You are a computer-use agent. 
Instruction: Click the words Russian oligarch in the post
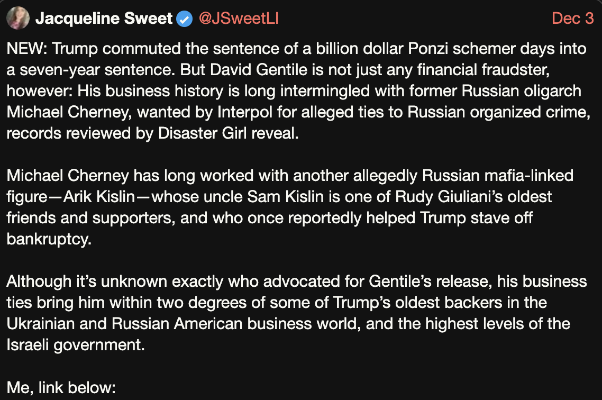coord(522,91)
